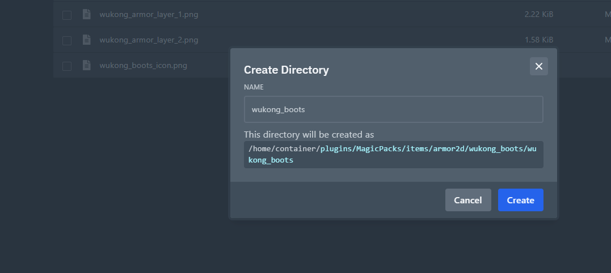Open file wukong_armor_layer_2.png
The image size is (611, 273).
149,40
